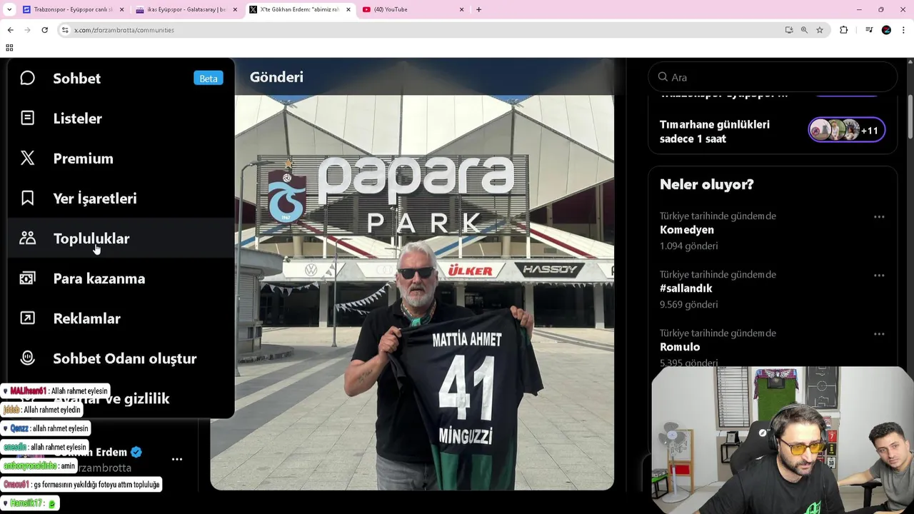The width and height of the screenshot is (914, 514).
Task: Select Premium in the sidebar menu
Action: click(x=121, y=158)
